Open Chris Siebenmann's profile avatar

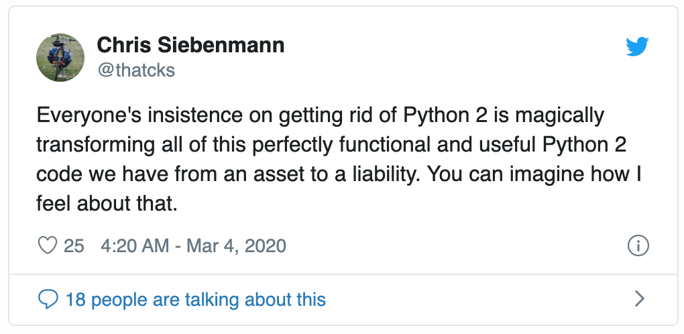(60, 57)
